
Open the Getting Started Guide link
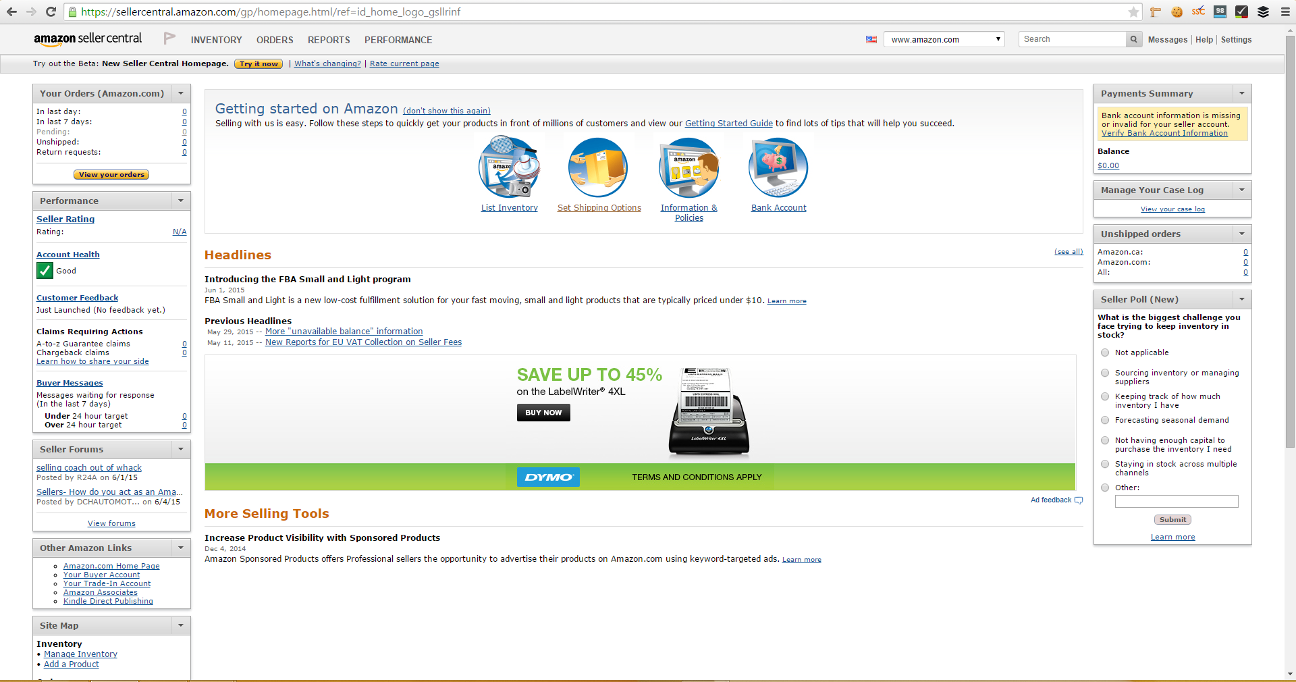(x=728, y=124)
